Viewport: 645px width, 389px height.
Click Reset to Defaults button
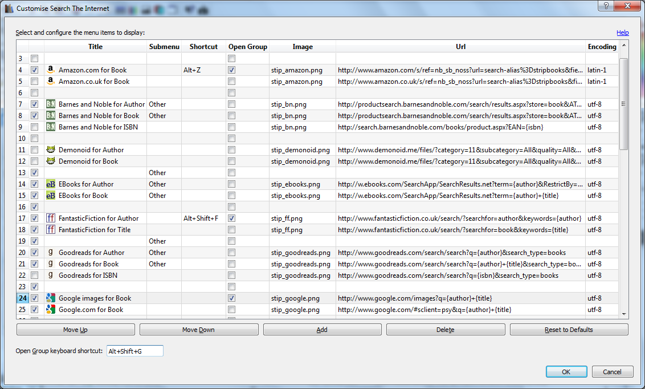pos(569,330)
